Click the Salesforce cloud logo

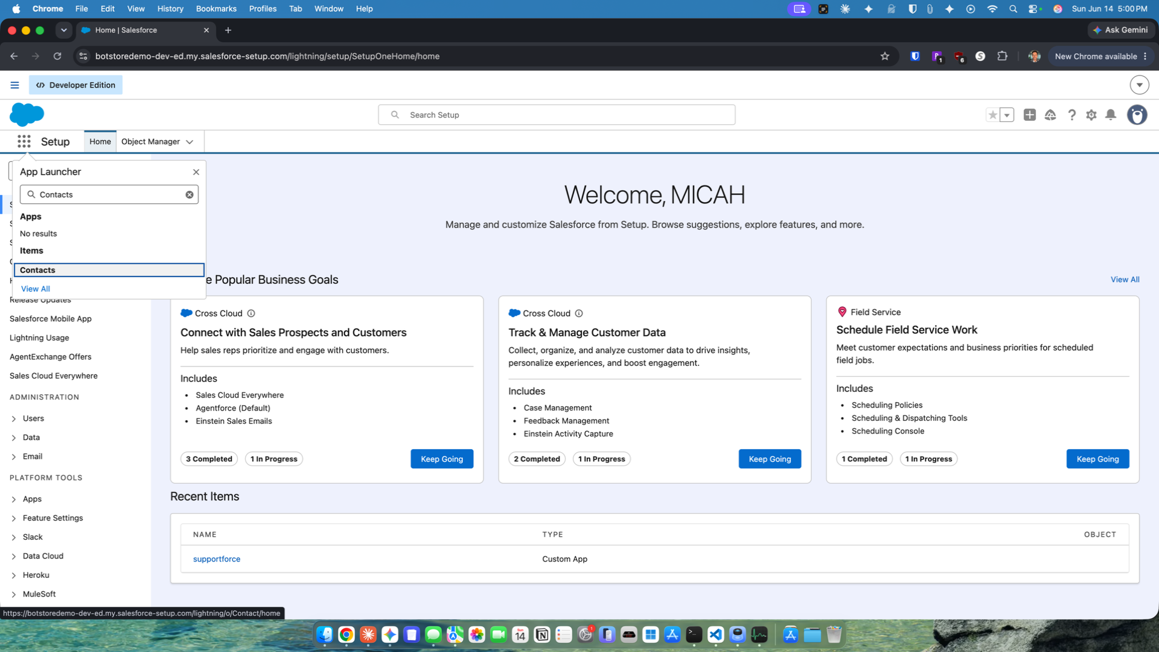point(27,115)
